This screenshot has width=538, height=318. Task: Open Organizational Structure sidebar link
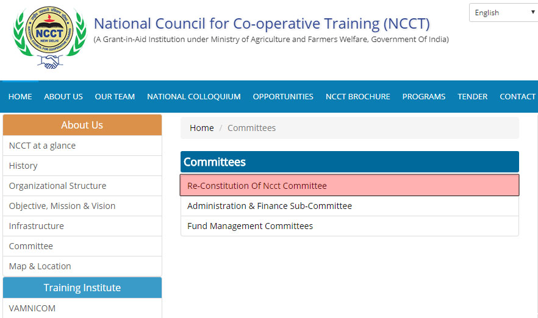pos(57,186)
